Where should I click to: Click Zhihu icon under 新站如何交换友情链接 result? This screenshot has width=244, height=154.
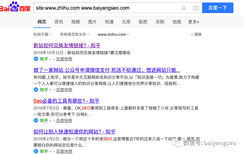tap(36, 59)
